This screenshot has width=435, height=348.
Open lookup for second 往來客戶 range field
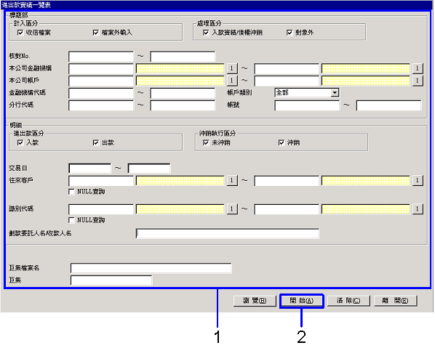418,180
